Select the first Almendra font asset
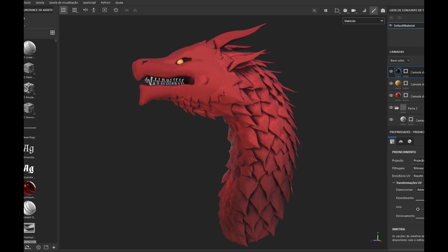 tap(29, 148)
